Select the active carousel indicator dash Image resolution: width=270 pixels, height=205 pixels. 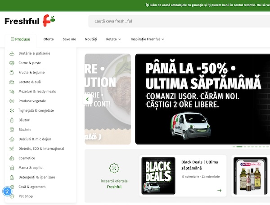click(239, 147)
